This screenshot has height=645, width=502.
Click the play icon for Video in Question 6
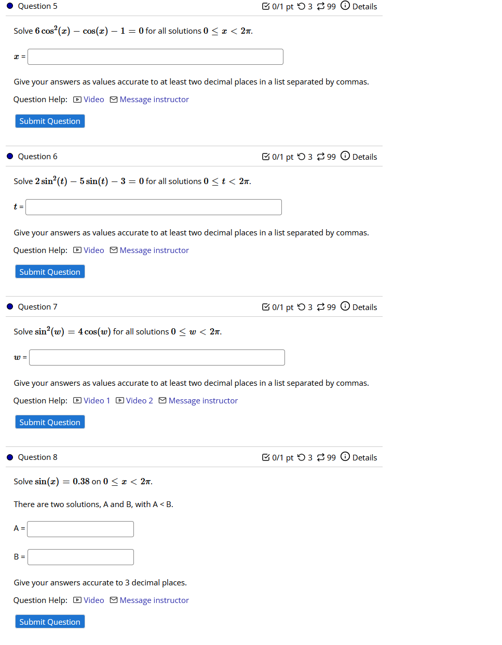77,250
